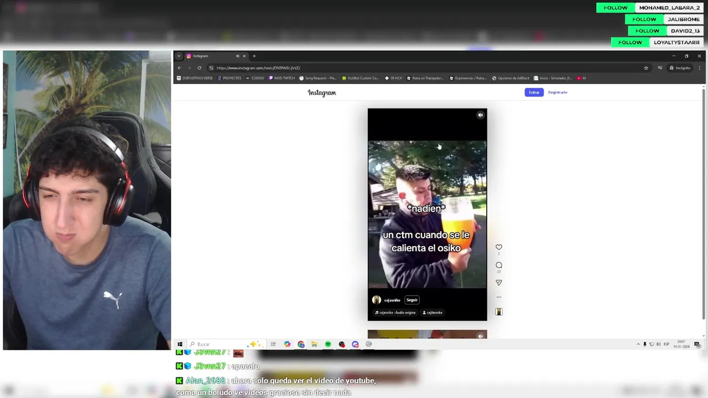Open the tagged user cejitasnike chip
Screen dimensions: 708x398
pos(433,312)
